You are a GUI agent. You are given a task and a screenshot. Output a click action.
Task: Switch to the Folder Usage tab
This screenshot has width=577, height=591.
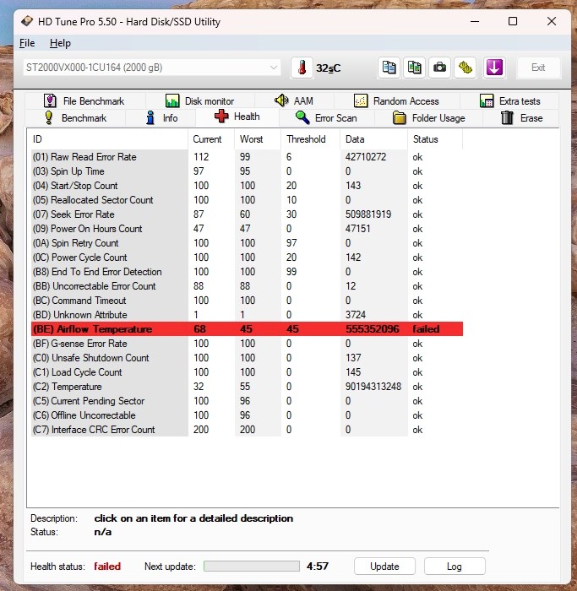pos(428,118)
